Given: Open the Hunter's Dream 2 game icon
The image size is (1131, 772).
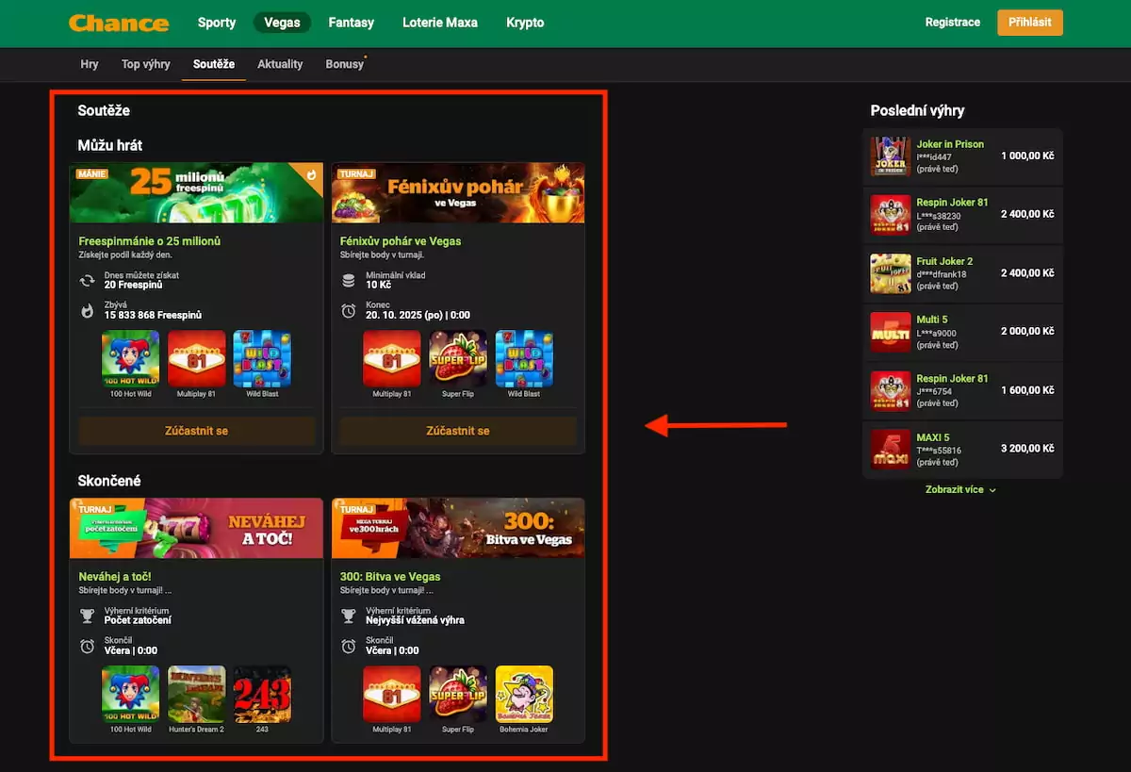Looking at the screenshot, I should point(196,695).
